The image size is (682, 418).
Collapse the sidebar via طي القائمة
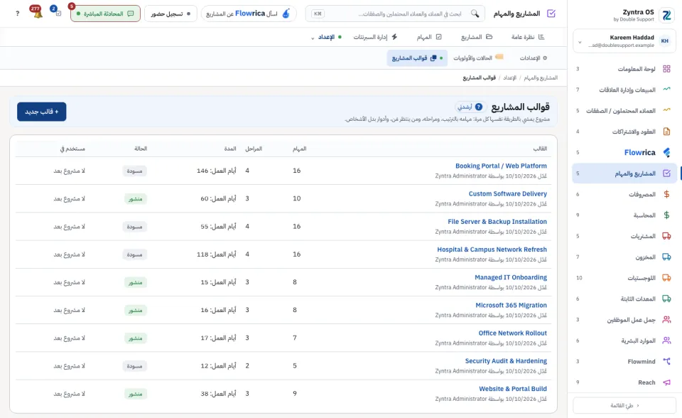click(x=624, y=405)
